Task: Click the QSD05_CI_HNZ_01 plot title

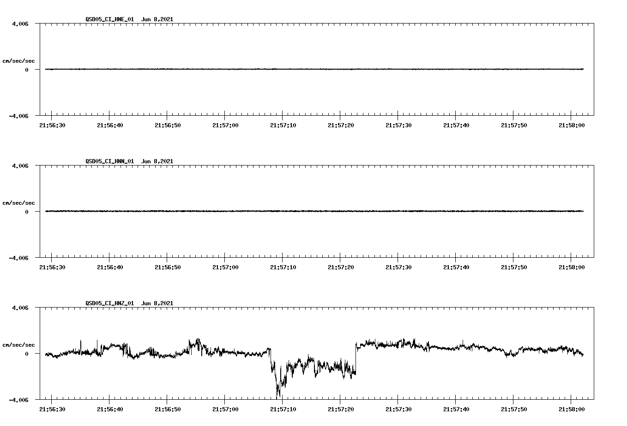Action: (129, 303)
